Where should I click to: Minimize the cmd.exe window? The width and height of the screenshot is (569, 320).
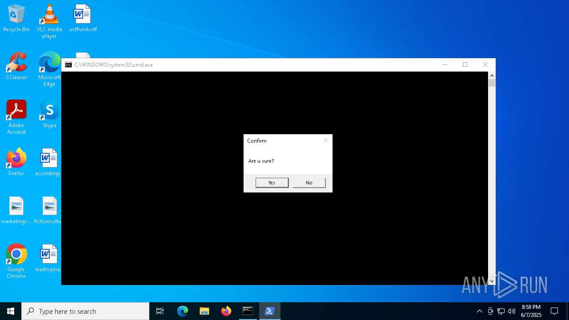445,65
